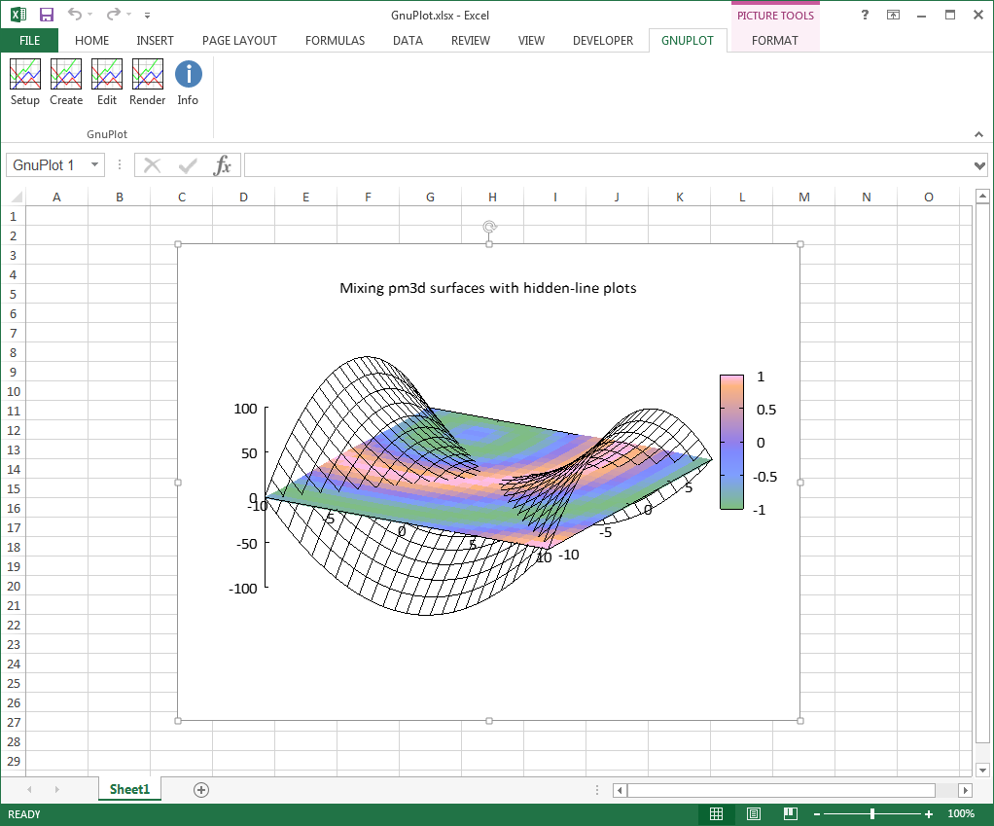The image size is (994, 826).
Task: Select row 1 header
Action: (x=13, y=217)
